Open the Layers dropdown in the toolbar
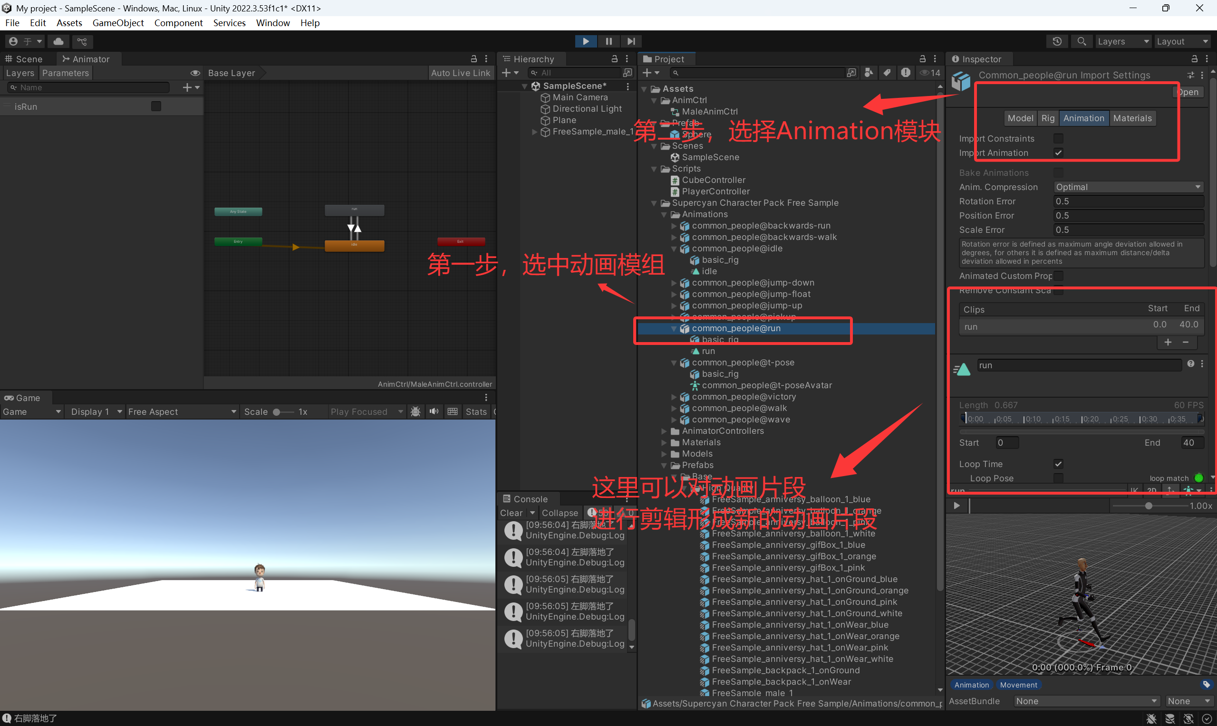 [x=1122, y=42]
